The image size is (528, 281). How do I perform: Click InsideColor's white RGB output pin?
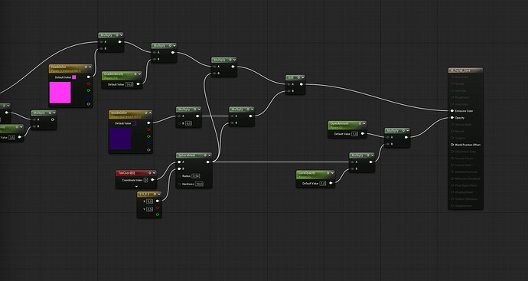tap(149, 123)
